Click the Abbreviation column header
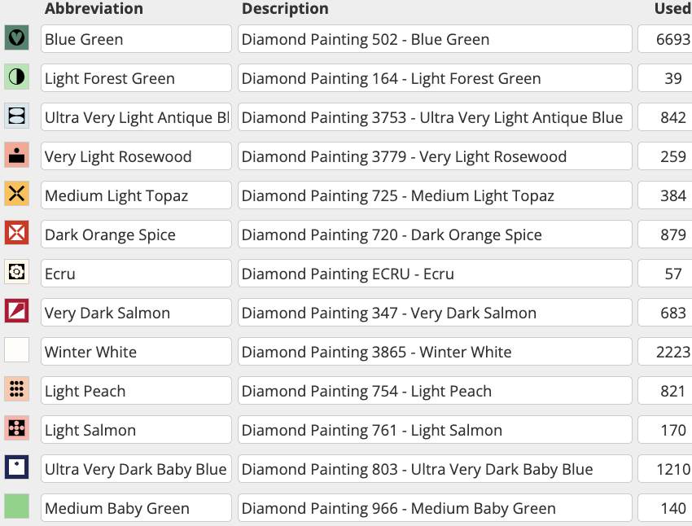Image resolution: width=692 pixels, height=526 pixels. 94,9
